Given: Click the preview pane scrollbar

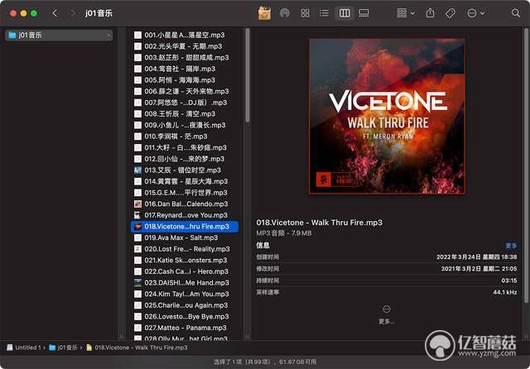Looking at the screenshot, I should [527, 165].
